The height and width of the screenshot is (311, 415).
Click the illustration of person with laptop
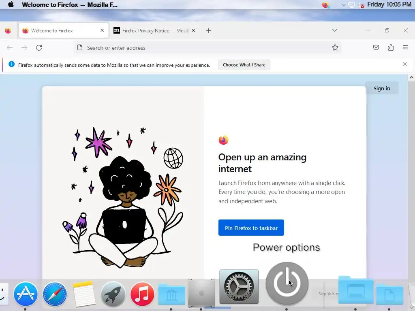click(x=123, y=198)
